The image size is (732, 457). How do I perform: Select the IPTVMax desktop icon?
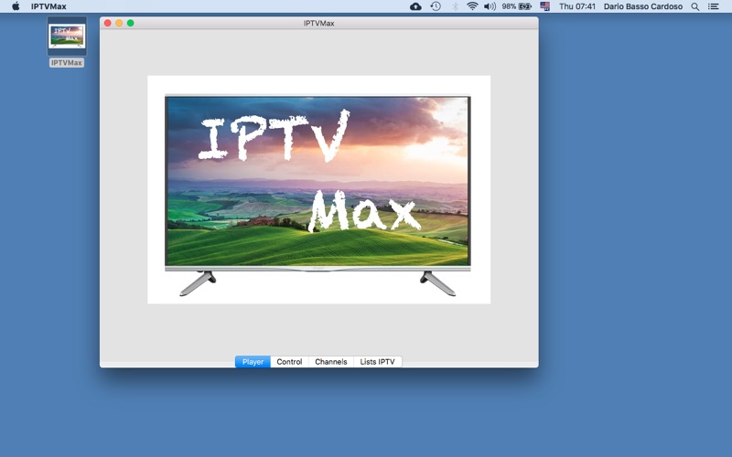pyautogui.click(x=67, y=36)
